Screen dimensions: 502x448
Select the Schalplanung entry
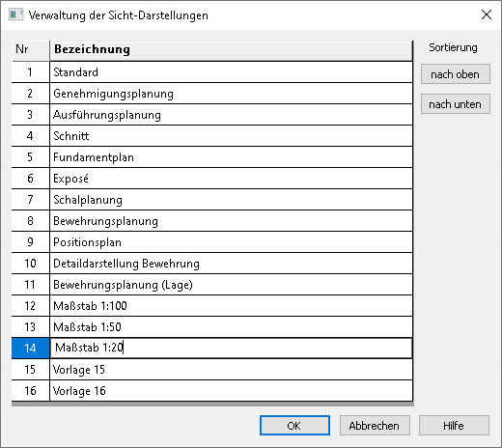(231, 200)
